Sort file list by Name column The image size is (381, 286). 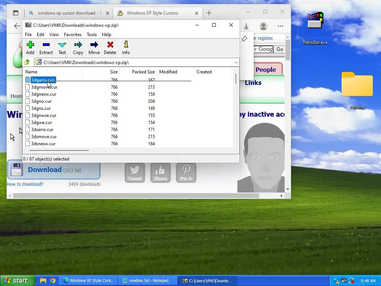[52, 72]
